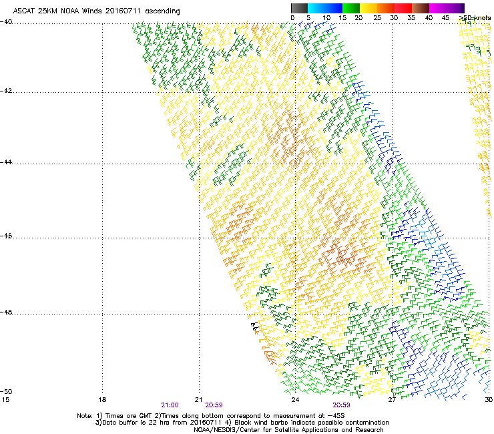Click the '-40' latitude axis label
The width and height of the screenshot is (494, 434).
coord(6,22)
